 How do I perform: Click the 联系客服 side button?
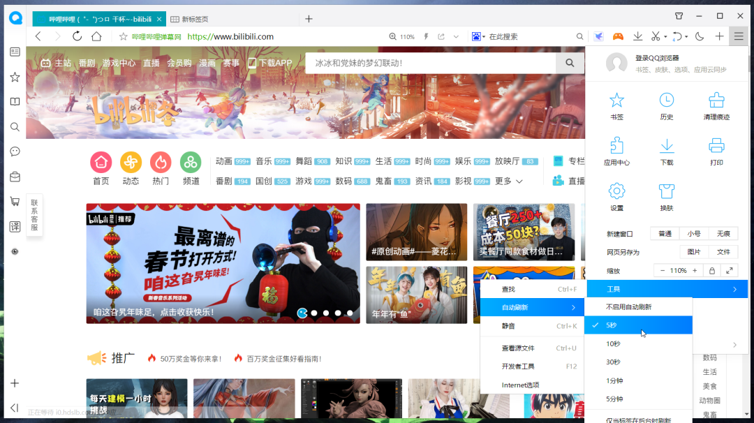(x=34, y=215)
